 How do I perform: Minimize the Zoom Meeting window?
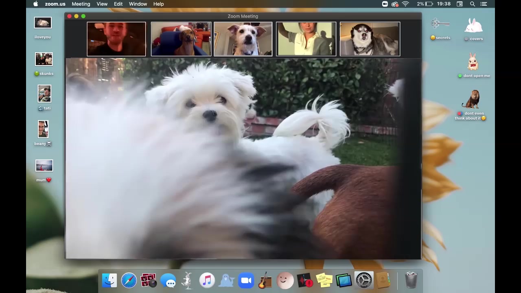pos(76,16)
